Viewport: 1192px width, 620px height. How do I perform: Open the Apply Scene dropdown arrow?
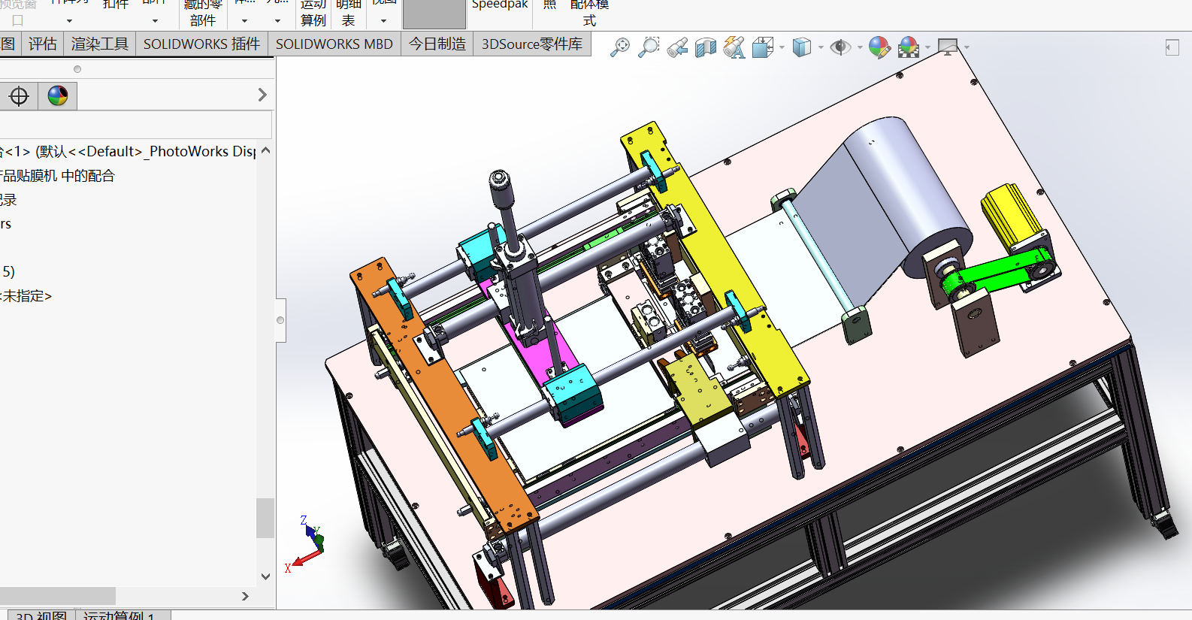(928, 47)
